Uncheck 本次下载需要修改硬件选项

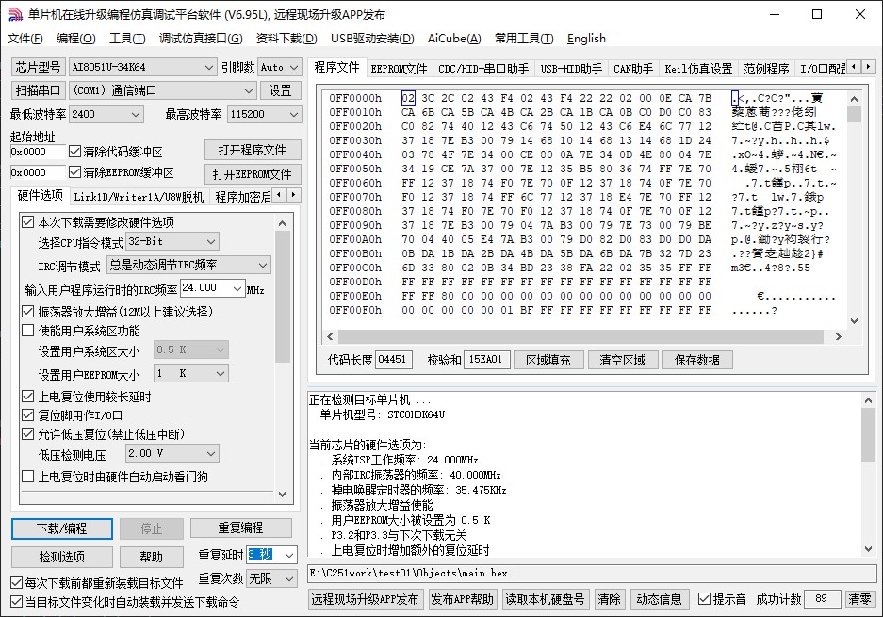(x=27, y=221)
